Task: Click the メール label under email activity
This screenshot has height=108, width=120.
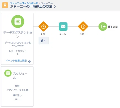Action: (x=62, y=34)
